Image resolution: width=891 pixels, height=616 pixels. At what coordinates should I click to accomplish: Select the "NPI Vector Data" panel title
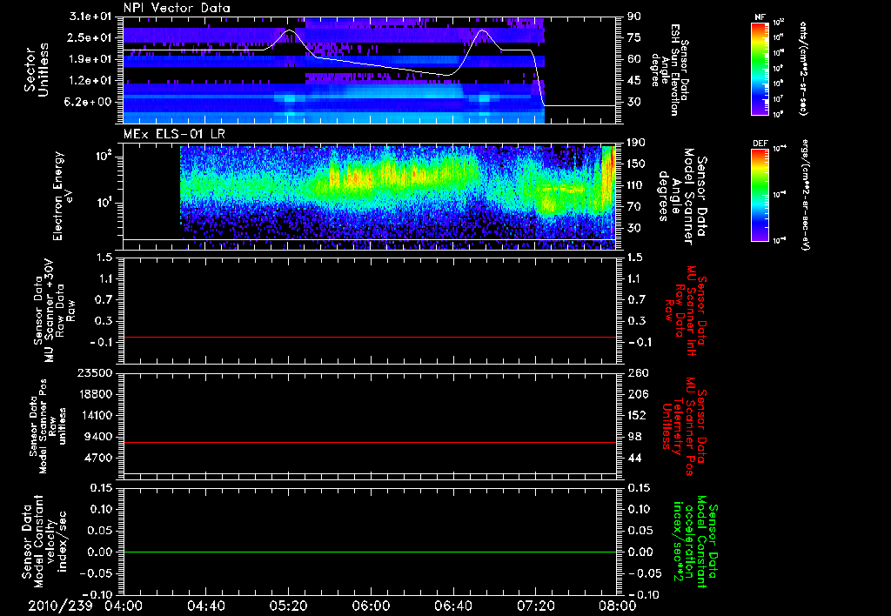pyautogui.click(x=178, y=8)
